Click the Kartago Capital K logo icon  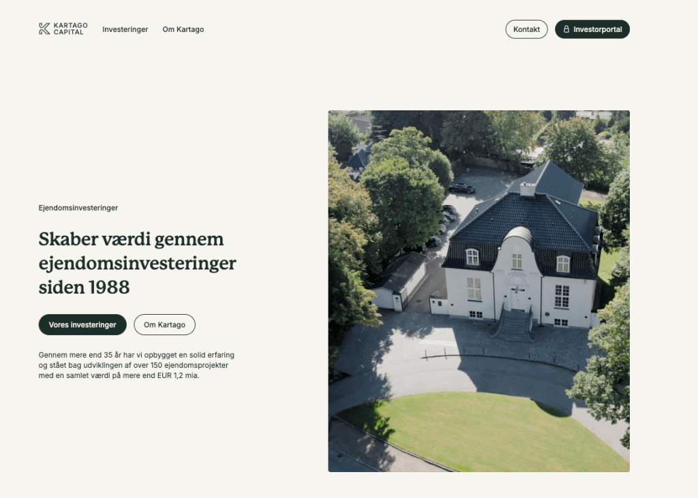click(44, 29)
